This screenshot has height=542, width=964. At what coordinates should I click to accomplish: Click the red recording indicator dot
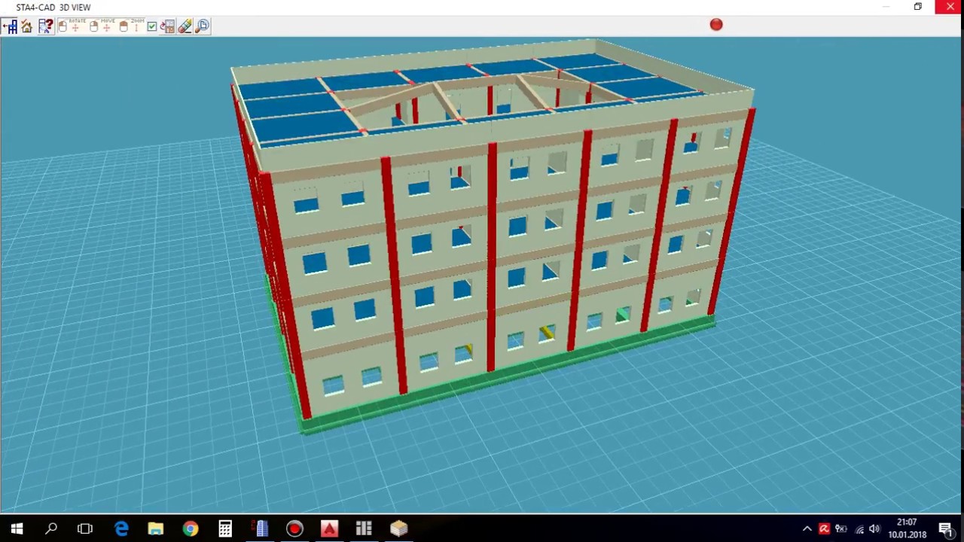pos(716,25)
